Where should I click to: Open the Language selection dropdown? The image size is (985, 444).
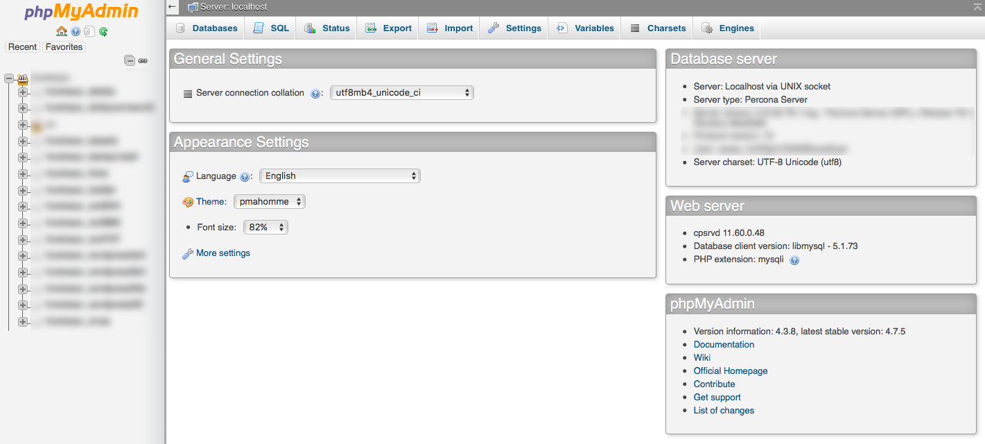(x=339, y=176)
